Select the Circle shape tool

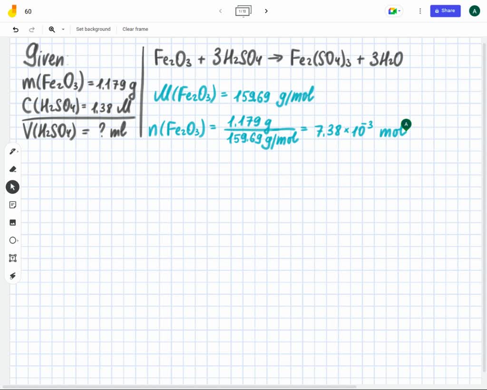12,240
